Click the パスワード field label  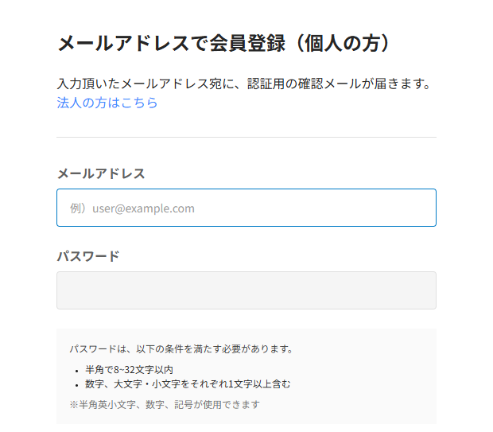pos(88,256)
